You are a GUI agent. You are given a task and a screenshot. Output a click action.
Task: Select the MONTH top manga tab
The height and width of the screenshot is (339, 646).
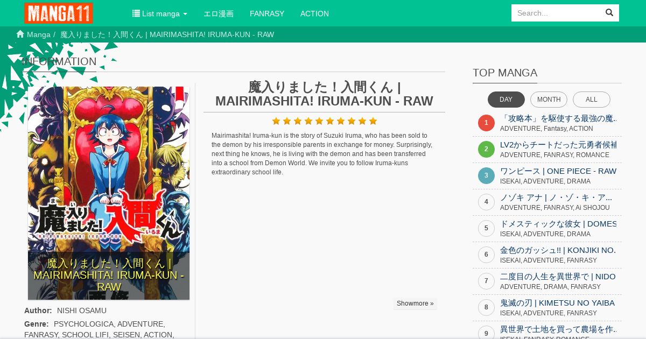click(549, 100)
